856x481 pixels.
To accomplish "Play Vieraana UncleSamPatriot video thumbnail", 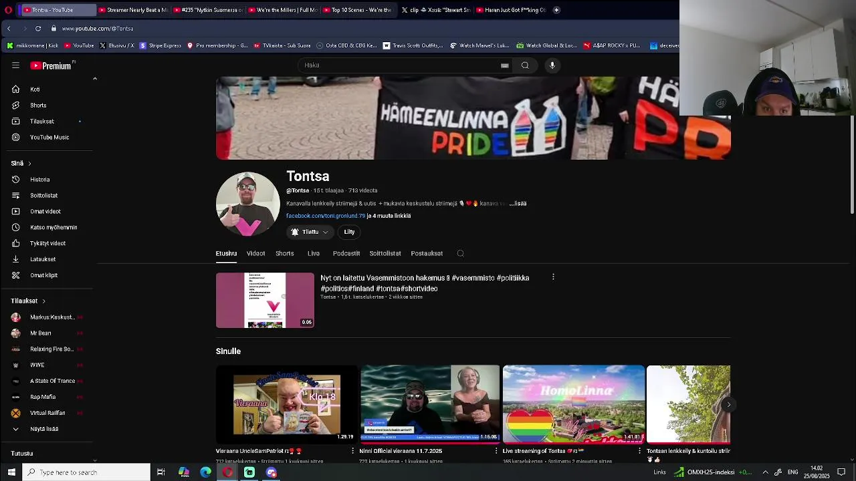I will point(287,404).
